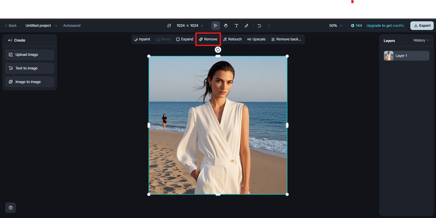Select Layer 1 in the layers list
The height and width of the screenshot is (218, 436).
[x=406, y=56]
